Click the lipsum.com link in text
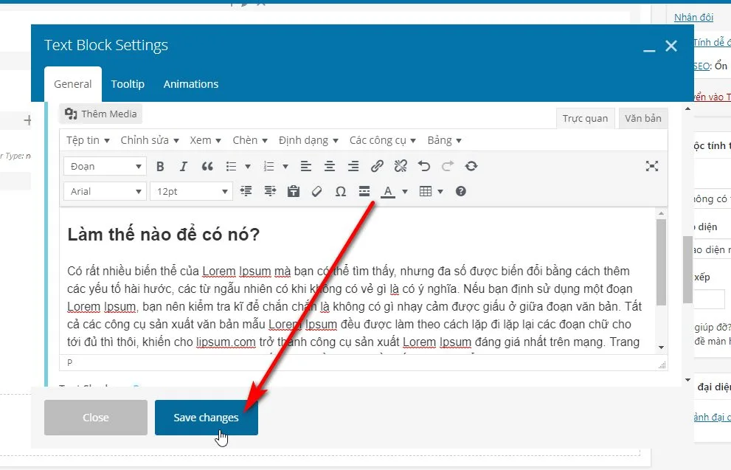The width and height of the screenshot is (731, 470). pyautogui.click(x=226, y=342)
